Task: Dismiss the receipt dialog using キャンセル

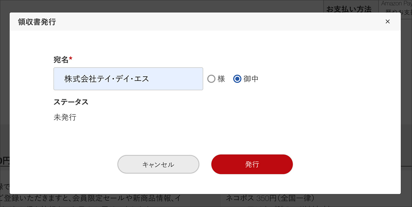Action: tap(158, 164)
